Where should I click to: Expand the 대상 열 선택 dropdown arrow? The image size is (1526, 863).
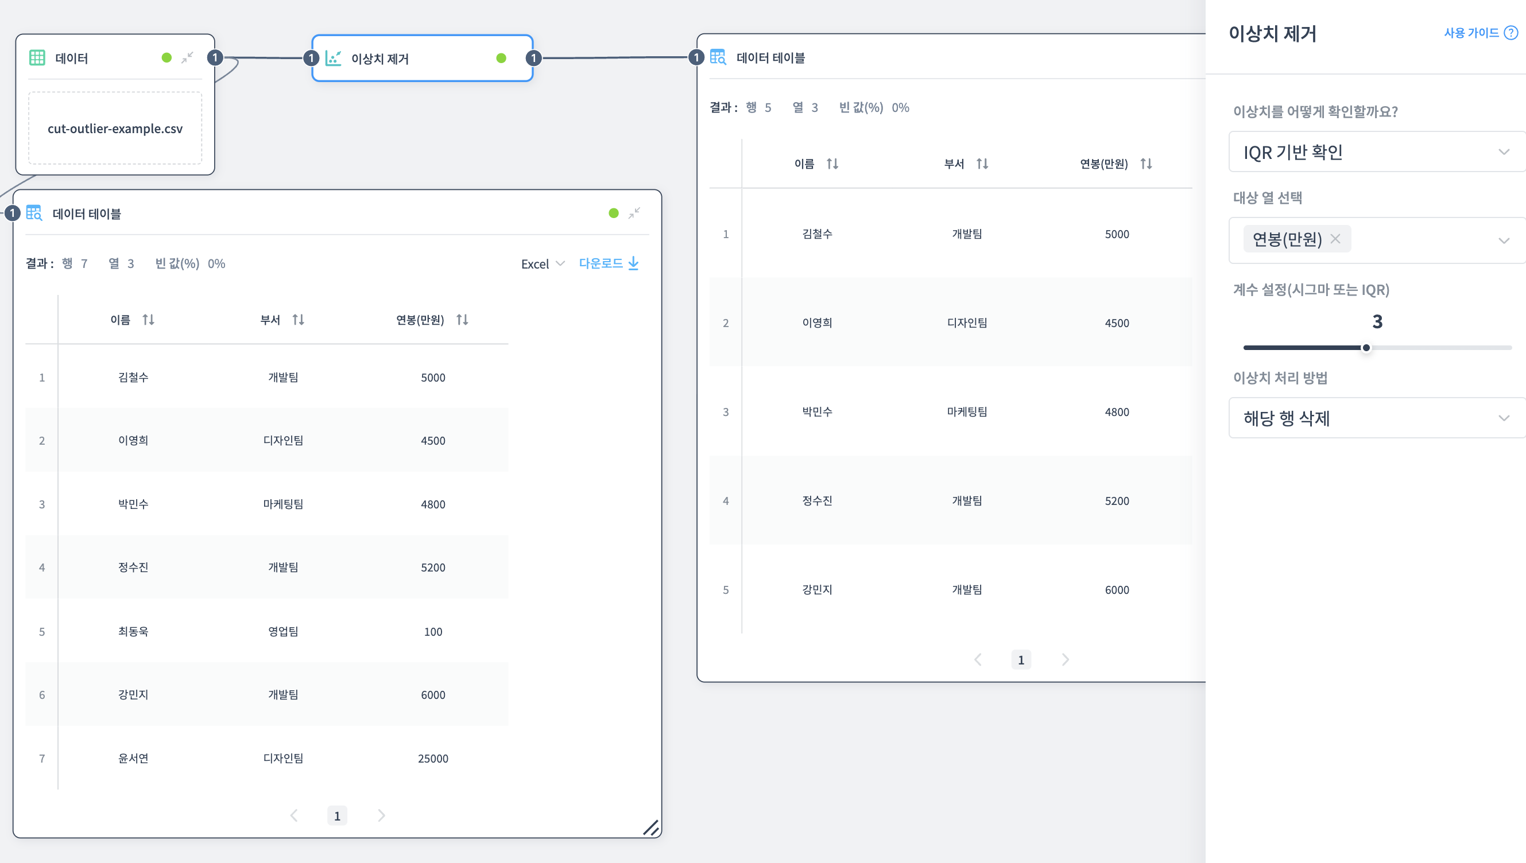coord(1504,240)
